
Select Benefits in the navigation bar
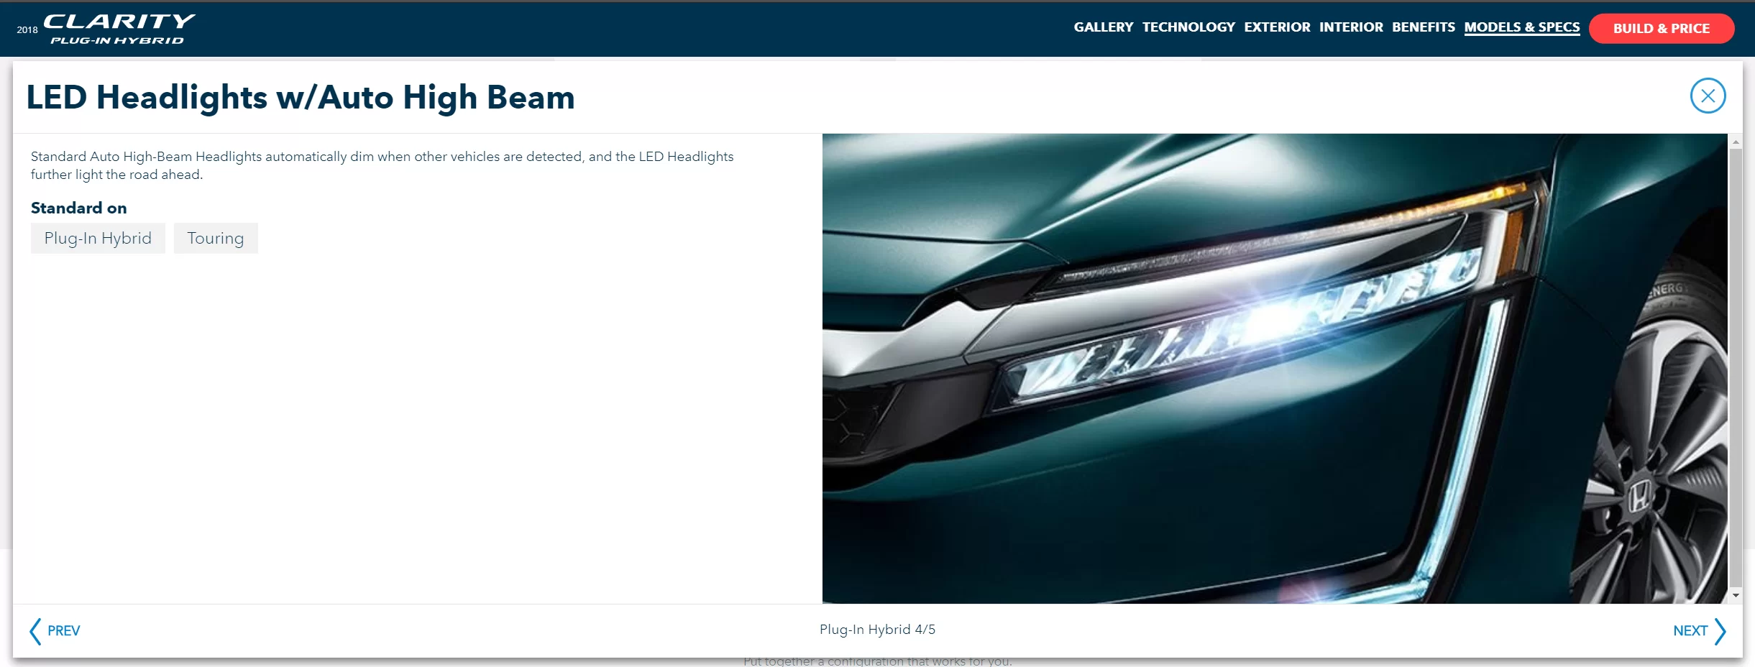click(x=1423, y=27)
